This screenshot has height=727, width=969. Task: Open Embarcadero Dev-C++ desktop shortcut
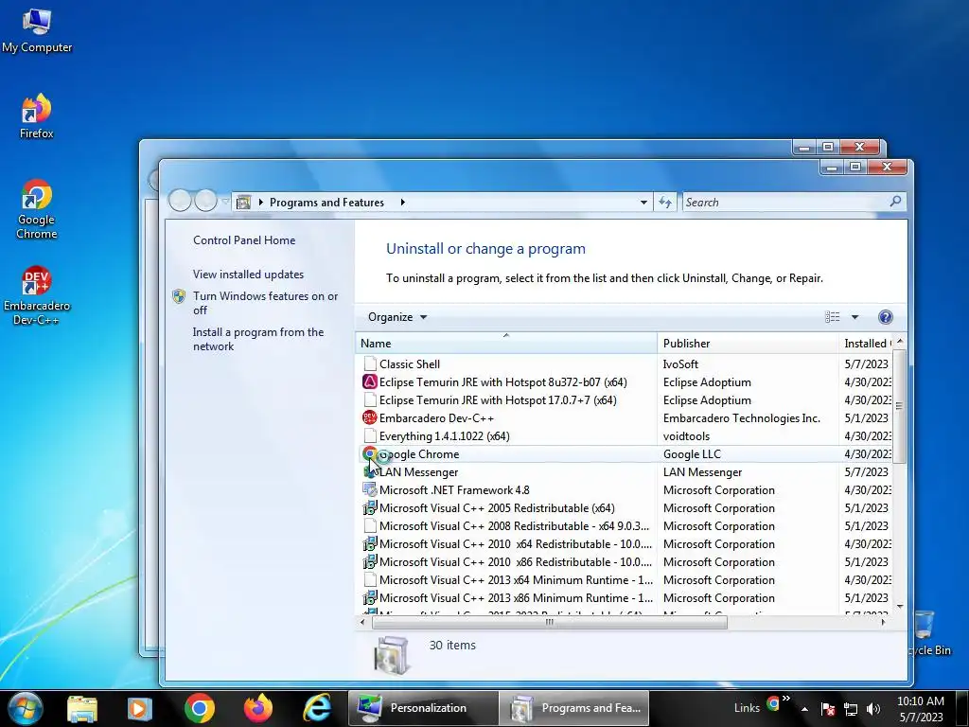coord(36,295)
